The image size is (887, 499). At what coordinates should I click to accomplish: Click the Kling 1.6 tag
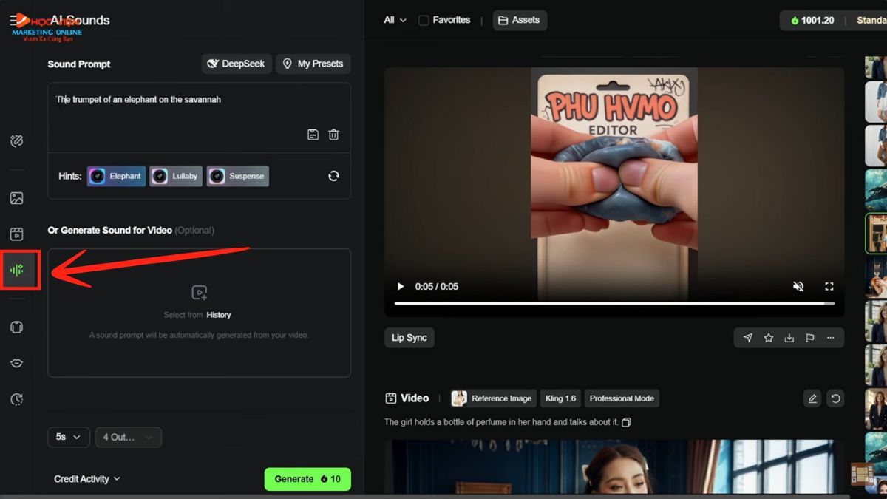pyautogui.click(x=560, y=398)
